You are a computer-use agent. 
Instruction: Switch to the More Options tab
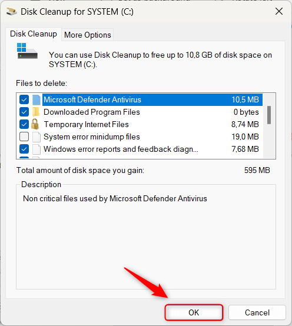coord(88,35)
